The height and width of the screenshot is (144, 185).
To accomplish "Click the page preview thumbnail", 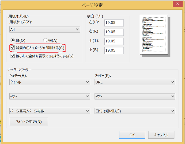I will point(154,35).
